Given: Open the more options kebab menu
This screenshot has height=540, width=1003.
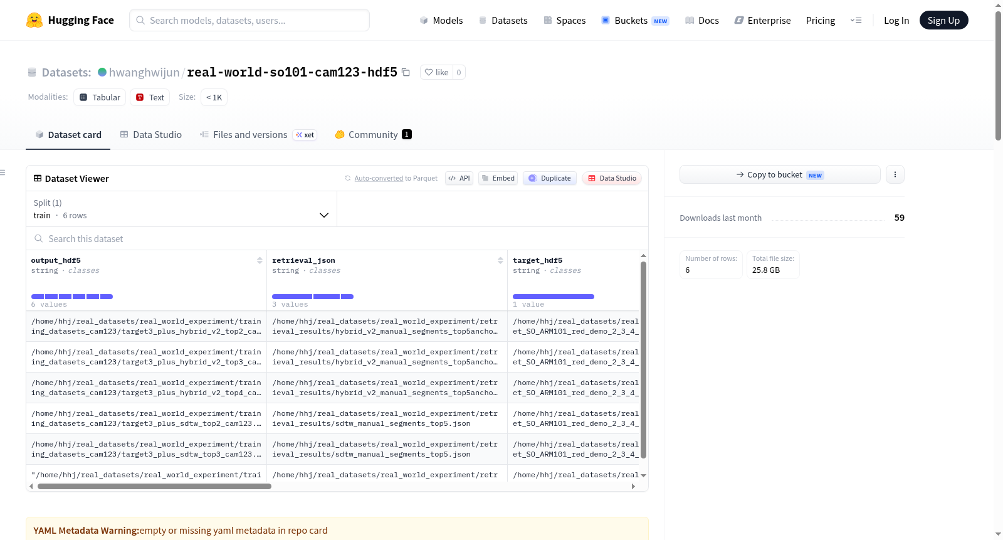Looking at the screenshot, I should point(895,174).
